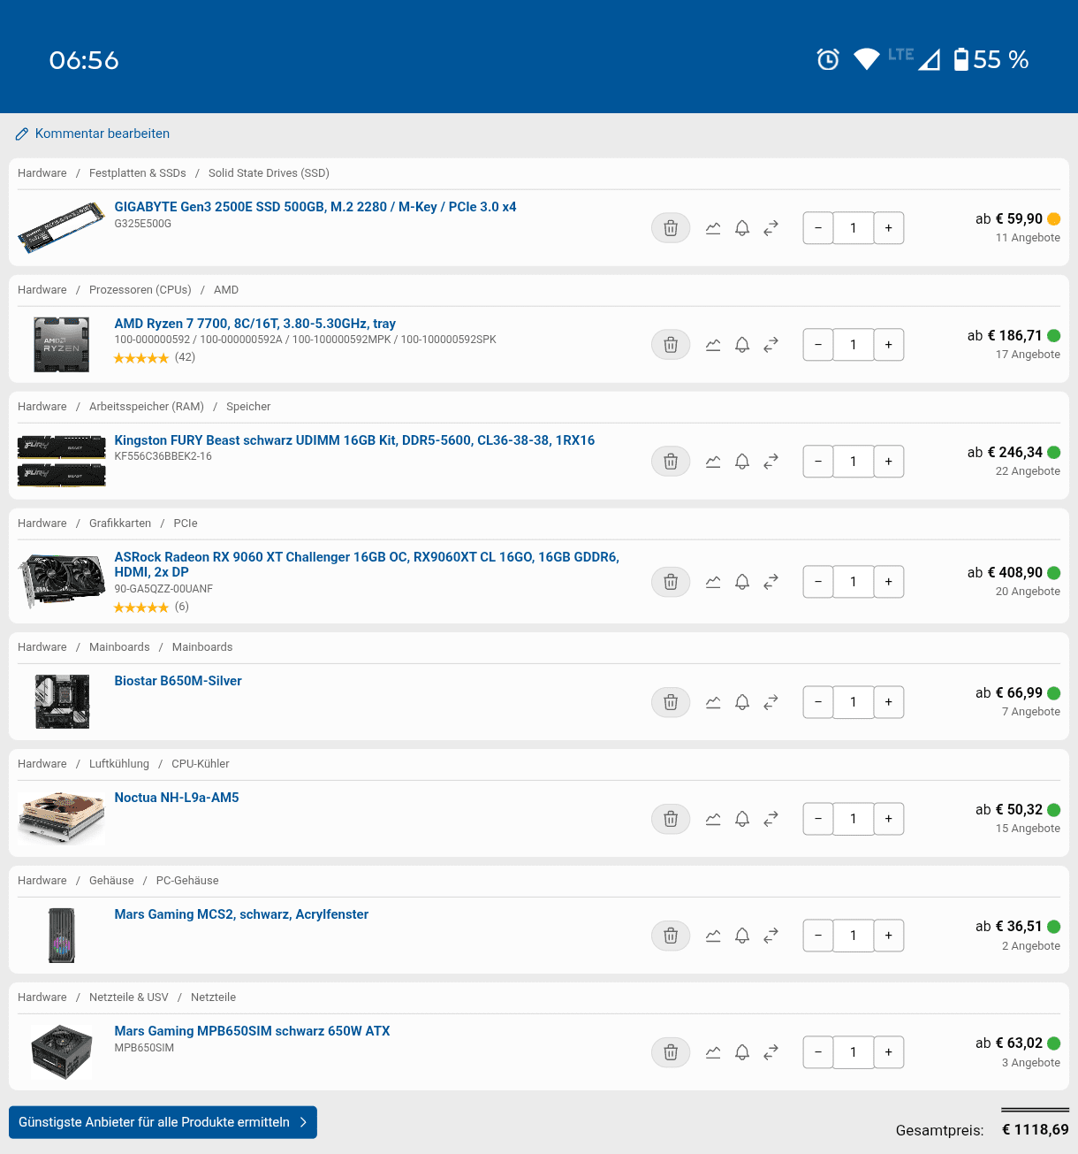The image size is (1078, 1154).
Task: Open Solid State Drives (SSD) breadcrumb
Action: 269,173
